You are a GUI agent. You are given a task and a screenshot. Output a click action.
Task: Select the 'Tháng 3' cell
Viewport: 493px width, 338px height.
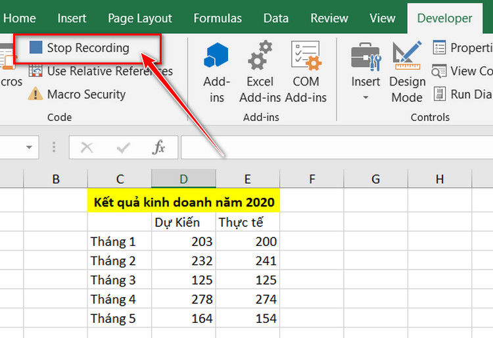point(120,280)
